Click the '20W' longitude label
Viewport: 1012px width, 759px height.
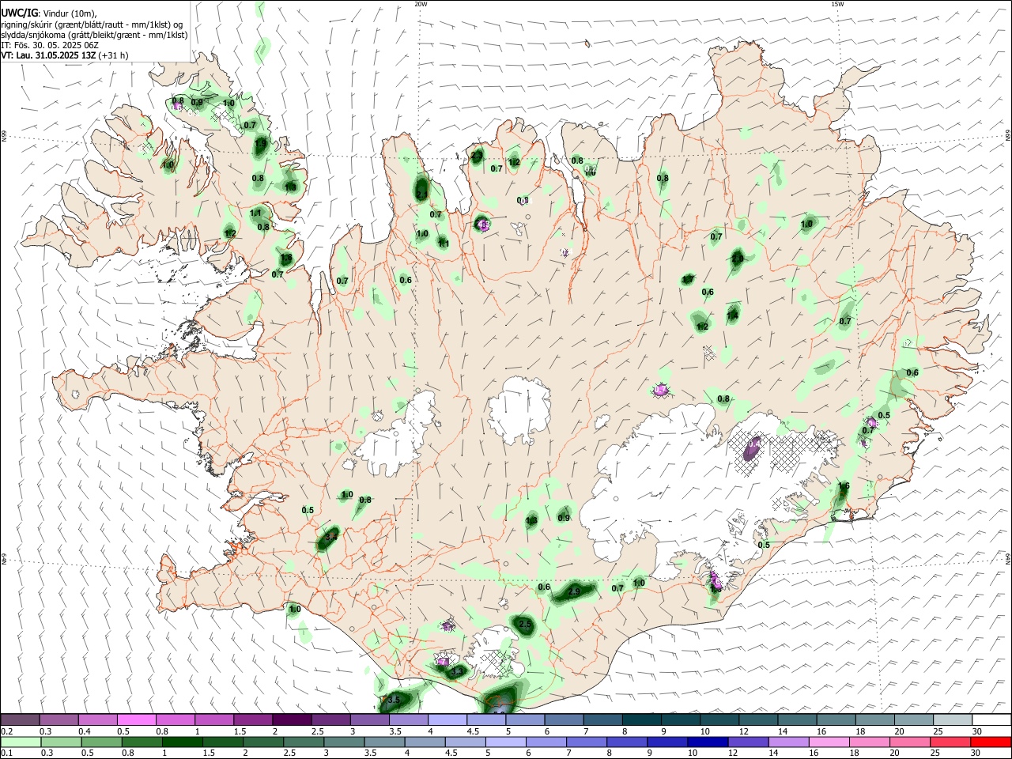[421, 4]
